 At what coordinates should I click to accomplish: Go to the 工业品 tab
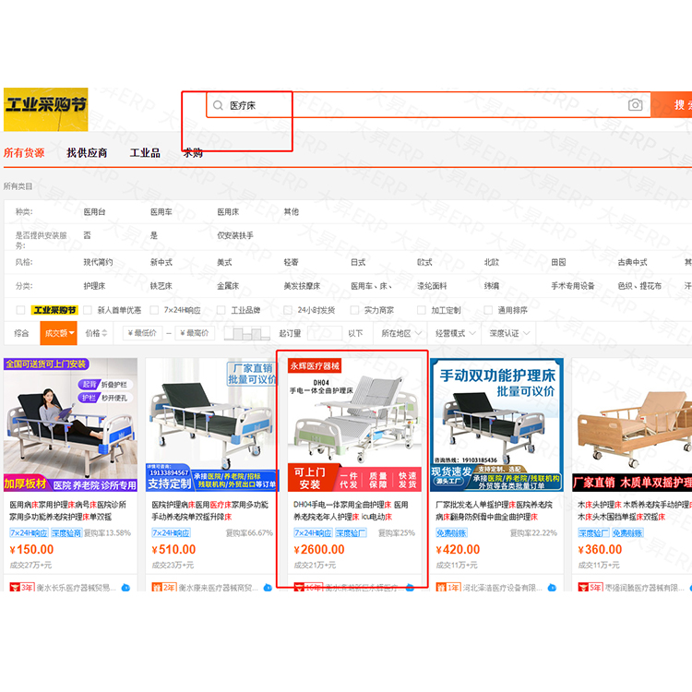[145, 152]
